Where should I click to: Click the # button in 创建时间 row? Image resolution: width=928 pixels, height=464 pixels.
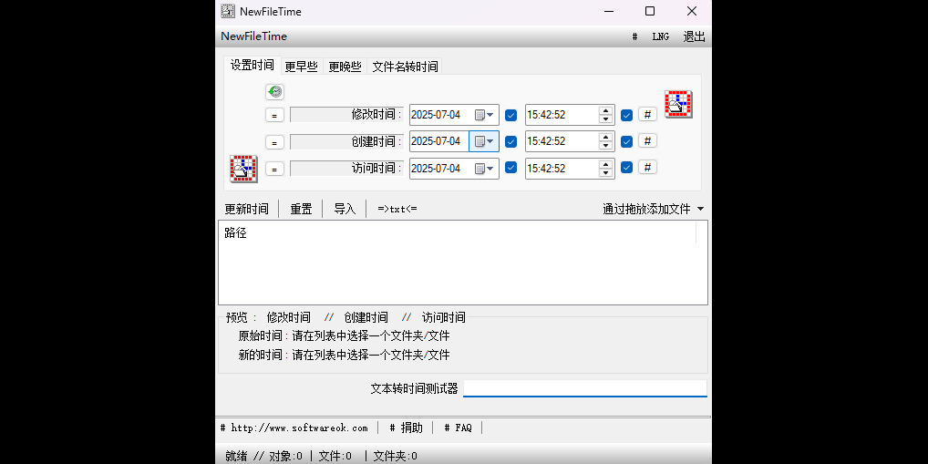click(x=647, y=141)
